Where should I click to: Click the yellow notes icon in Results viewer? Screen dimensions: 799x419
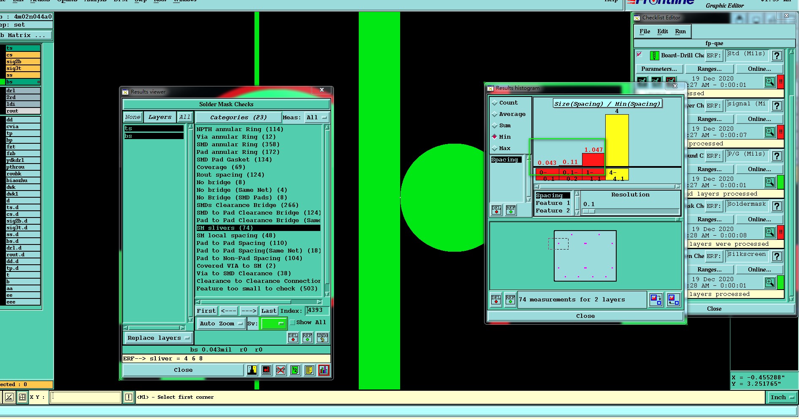pos(309,370)
